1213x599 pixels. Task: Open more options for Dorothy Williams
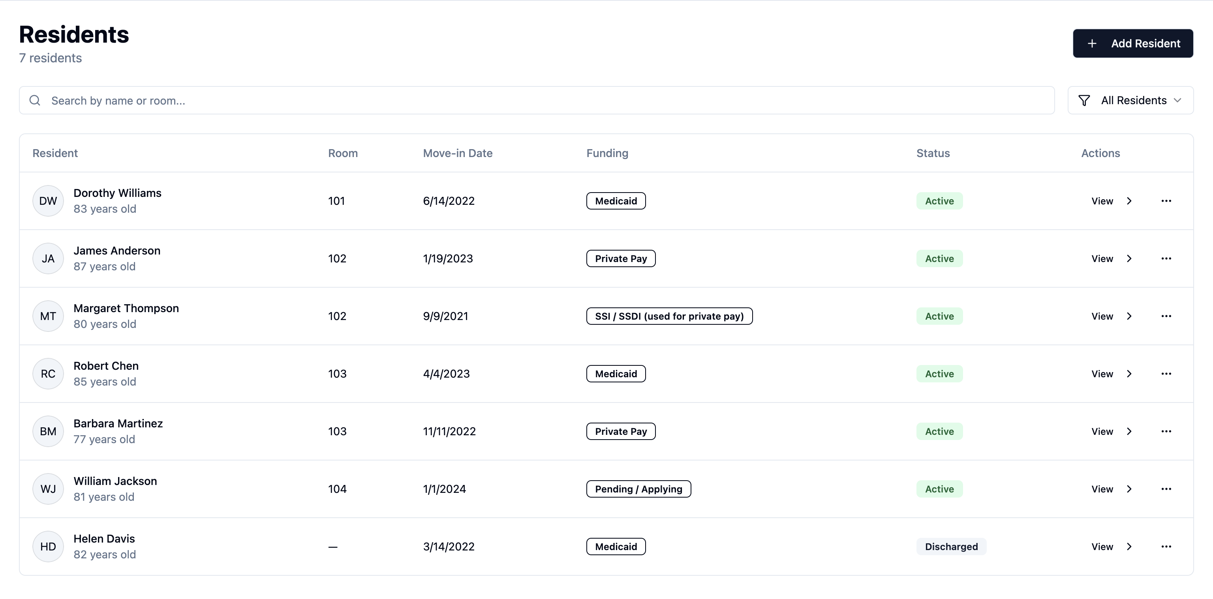[x=1166, y=201]
